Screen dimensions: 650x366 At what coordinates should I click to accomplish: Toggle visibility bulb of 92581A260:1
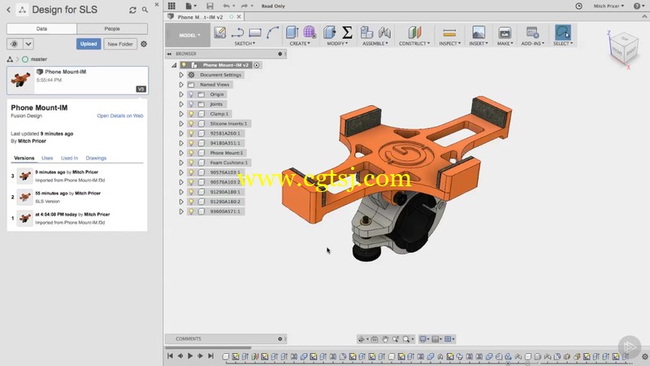point(191,133)
